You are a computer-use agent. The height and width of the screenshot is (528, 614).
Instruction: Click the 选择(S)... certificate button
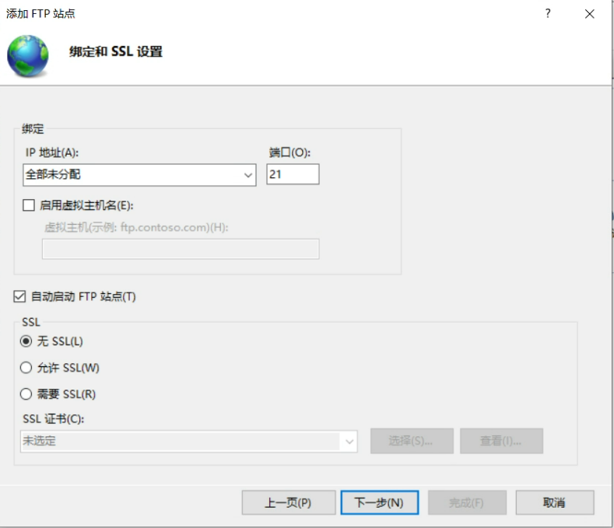tap(411, 441)
